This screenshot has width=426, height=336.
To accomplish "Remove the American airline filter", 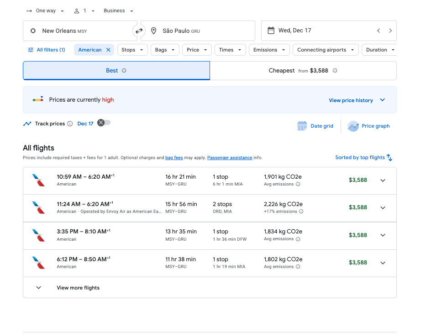I will coord(108,50).
